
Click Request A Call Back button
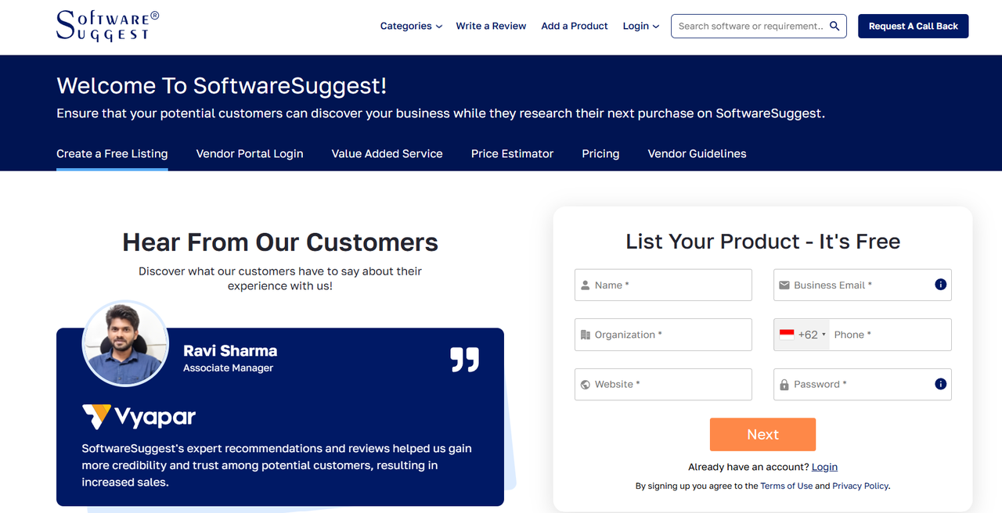pos(914,26)
